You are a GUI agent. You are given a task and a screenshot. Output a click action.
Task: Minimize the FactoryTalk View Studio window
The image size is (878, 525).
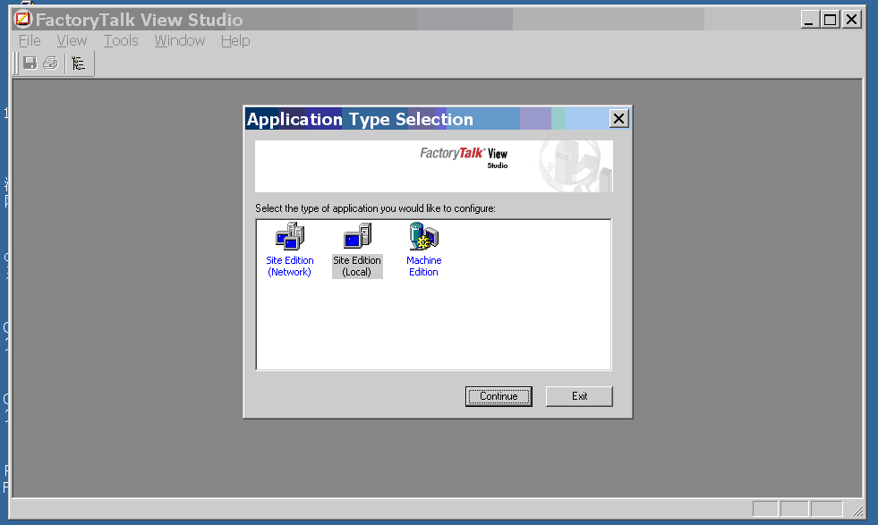pyautogui.click(x=809, y=20)
